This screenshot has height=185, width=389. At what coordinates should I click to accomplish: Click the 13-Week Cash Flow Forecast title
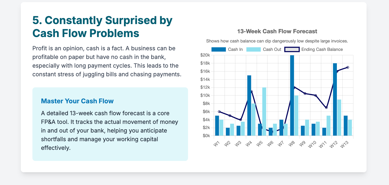tap(277, 31)
